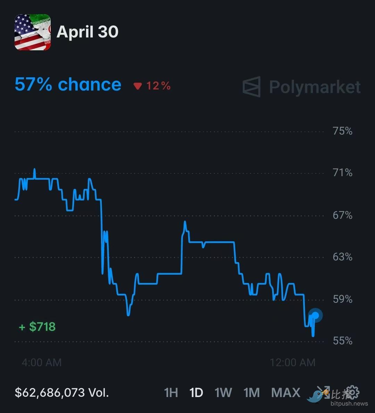Click the 4:00 AM time axis label
Image resolution: width=375 pixels, height=413 pixels.
click(42, 363)
